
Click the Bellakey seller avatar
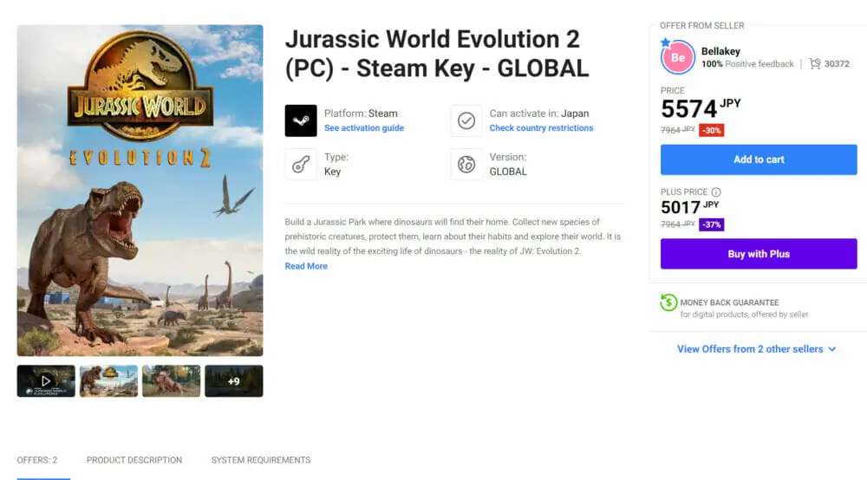click(677, 57)
